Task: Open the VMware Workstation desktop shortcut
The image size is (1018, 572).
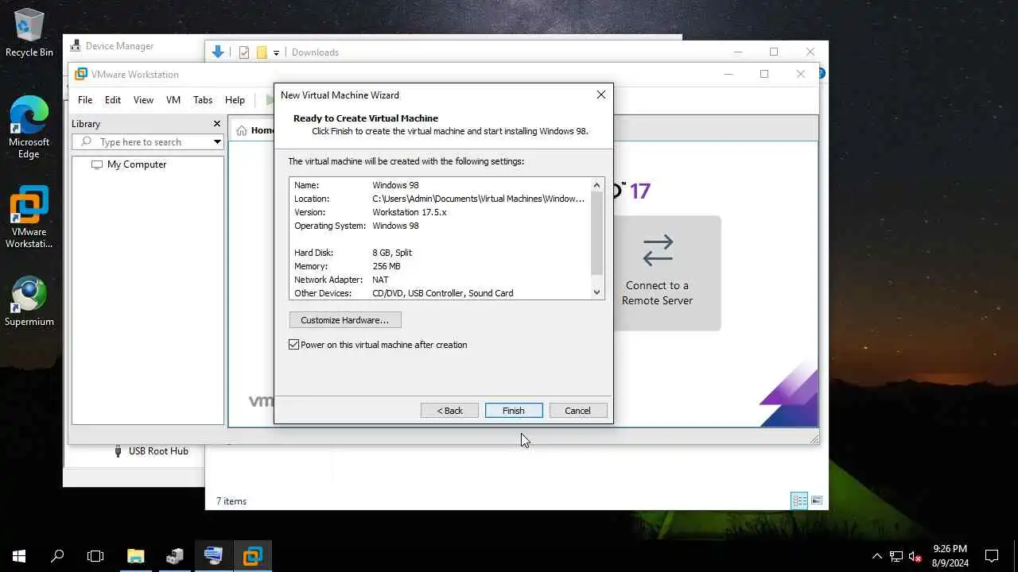Action: coord(29,217)
